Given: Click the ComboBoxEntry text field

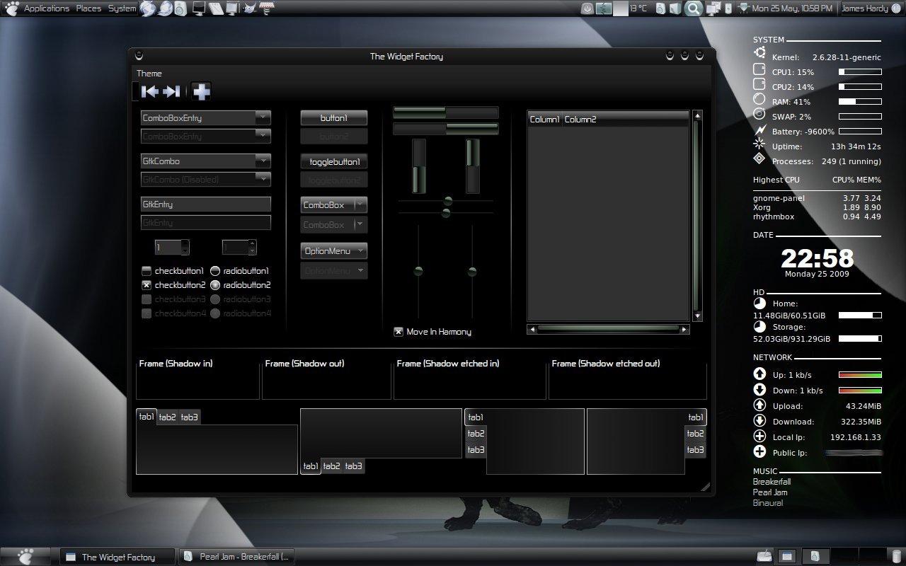Looking at the screenshot, I should (198, 118).
